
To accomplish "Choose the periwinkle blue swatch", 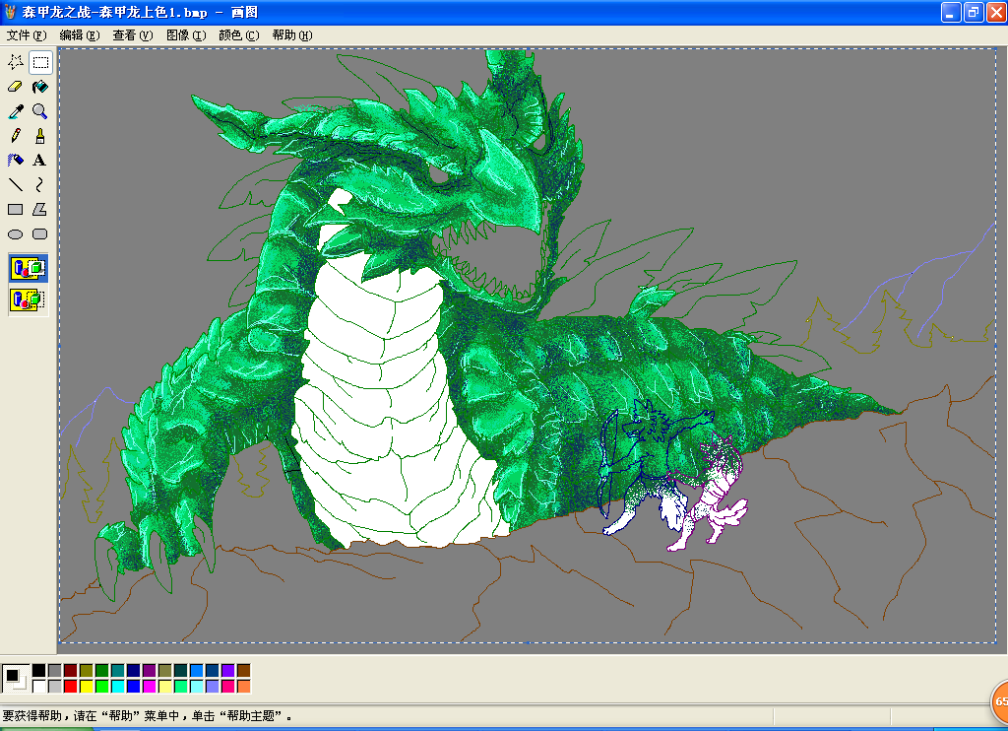I will coord(213,686).
